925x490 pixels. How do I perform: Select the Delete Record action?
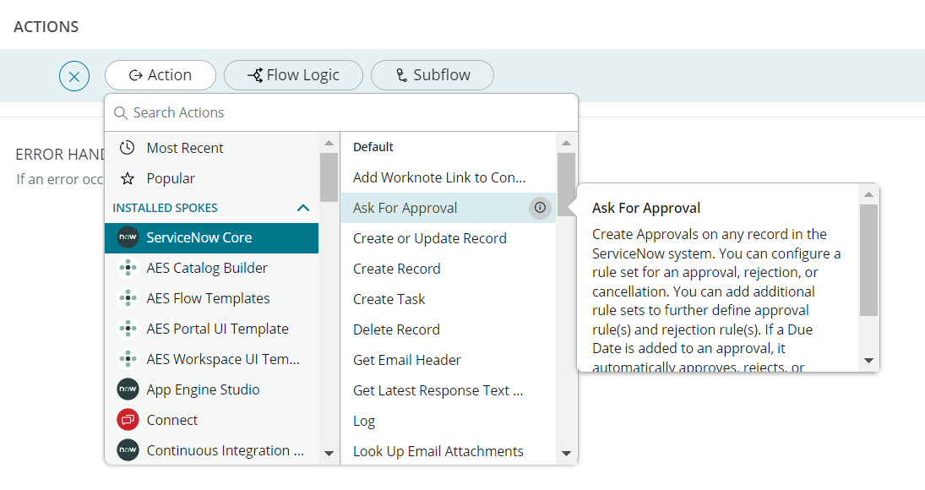coord(396,329)
